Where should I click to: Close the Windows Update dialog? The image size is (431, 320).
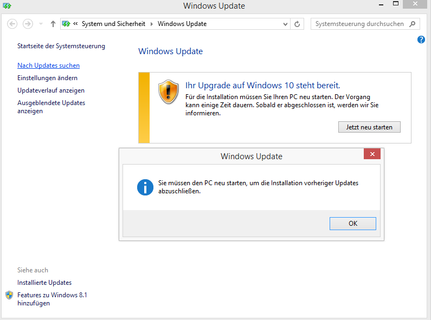tap(372, 154)
